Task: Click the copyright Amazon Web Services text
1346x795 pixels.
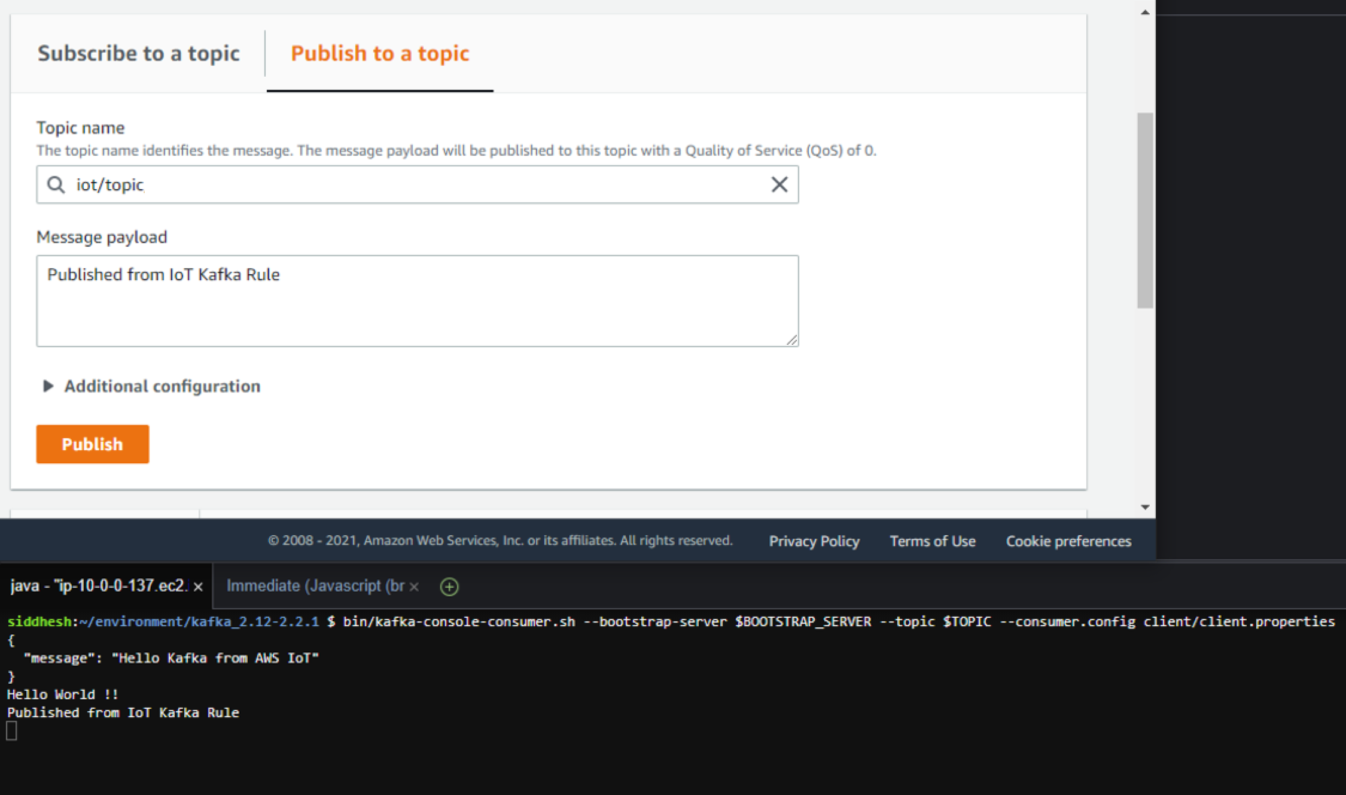Action: point(500,541)
